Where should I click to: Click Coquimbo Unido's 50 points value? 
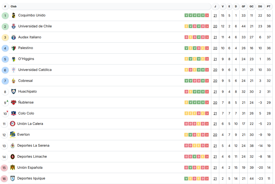(x=269, y=16)
